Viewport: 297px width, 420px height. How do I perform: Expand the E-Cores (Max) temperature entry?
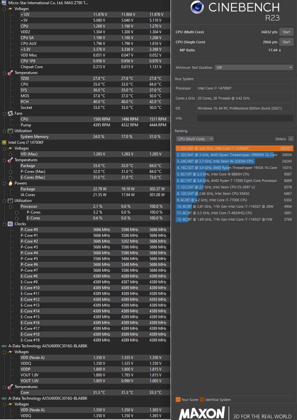point(10,177)
